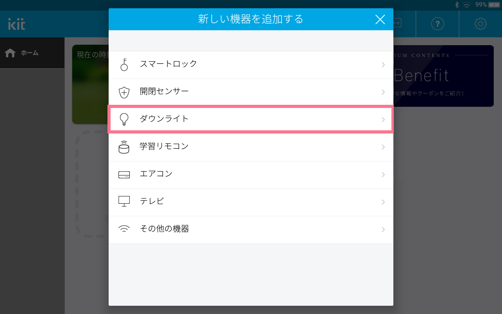Click the smart lock key icon

click(x=124, y=65)
